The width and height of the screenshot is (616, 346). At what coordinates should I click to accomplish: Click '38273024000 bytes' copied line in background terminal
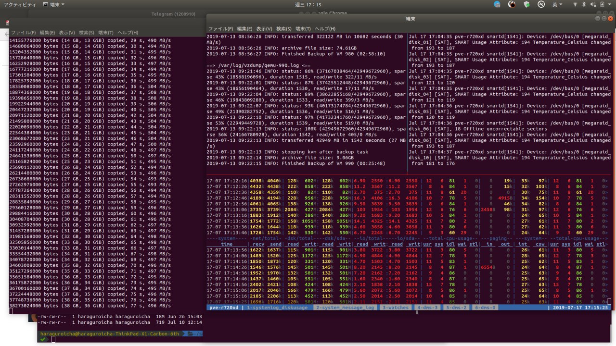click(x=91, y=305)
